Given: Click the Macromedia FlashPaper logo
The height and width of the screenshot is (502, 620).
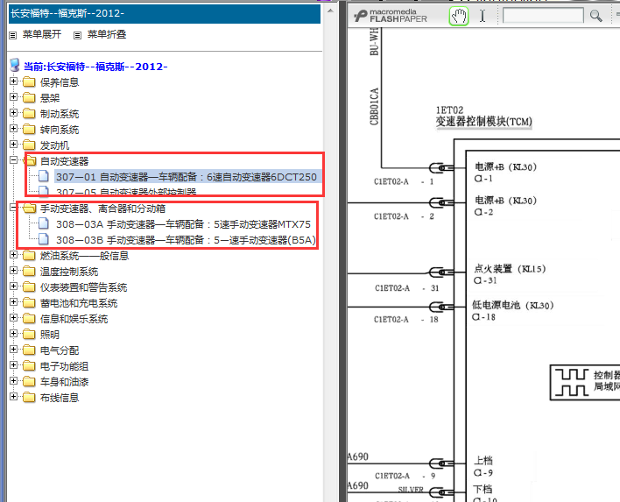Looking at the screenshot, I should click(391, 16).
